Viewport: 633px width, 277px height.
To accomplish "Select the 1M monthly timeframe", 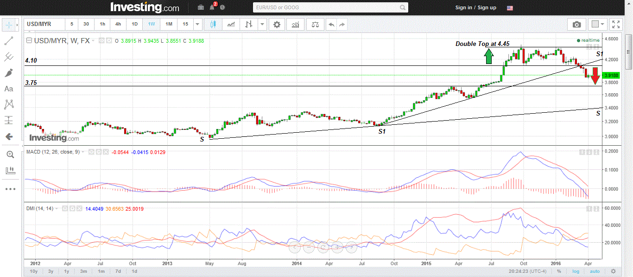I will pyautogui.click(x=168, y=24).
